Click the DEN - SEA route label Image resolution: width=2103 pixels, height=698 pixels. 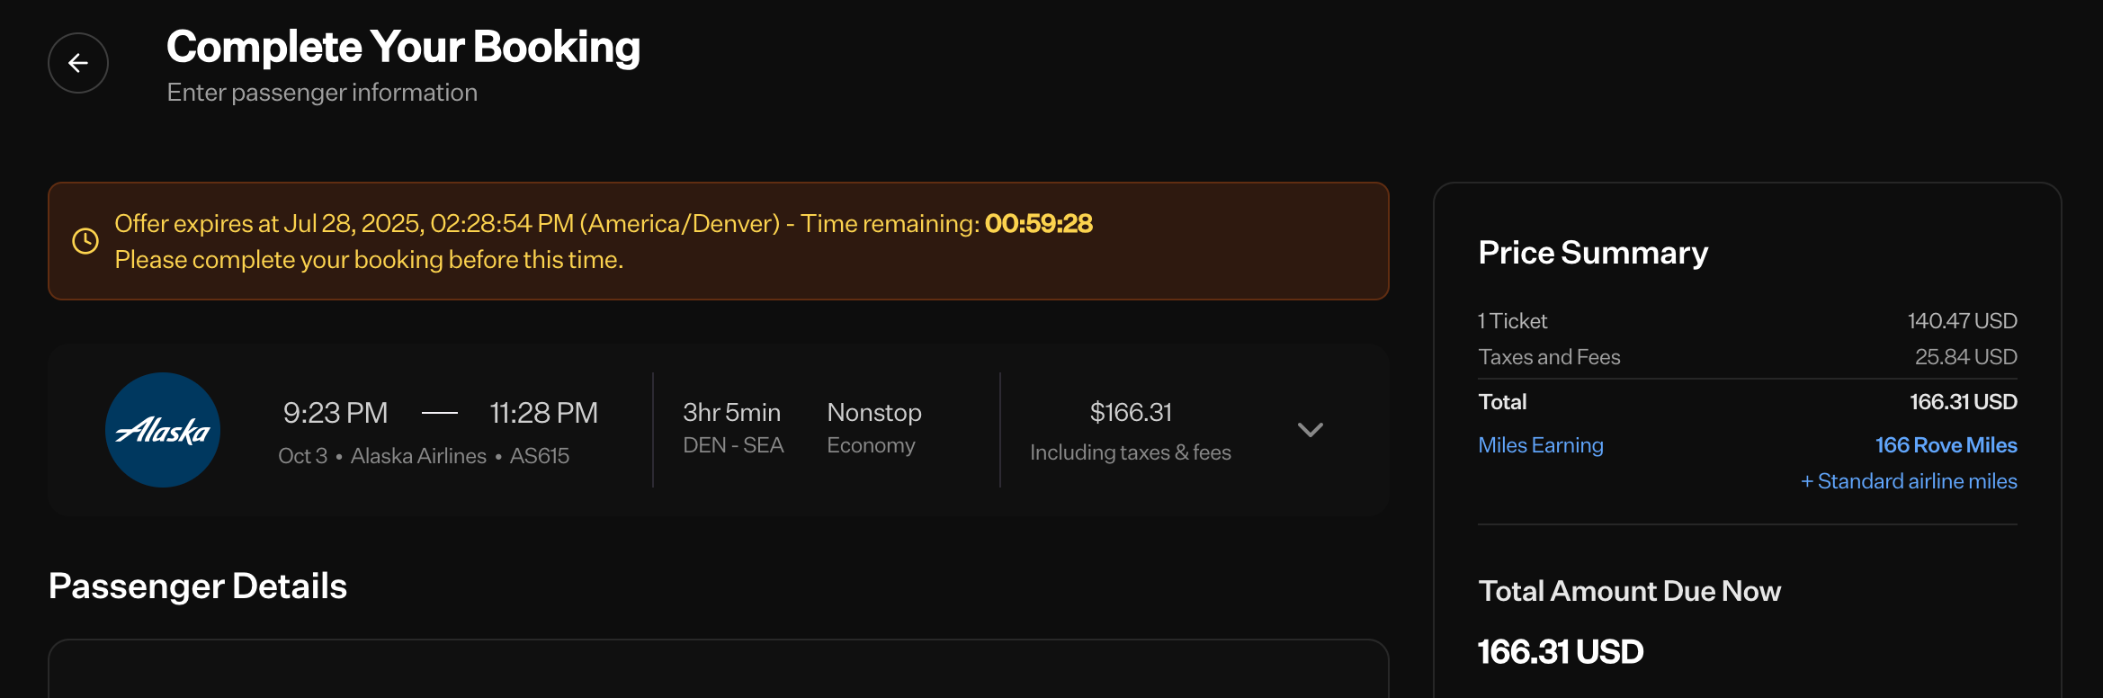733,445
